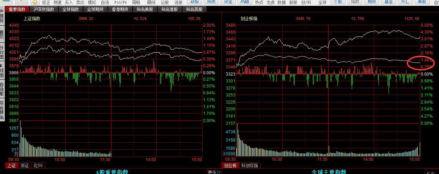The width and height of the screenshot is (439, 174).
Task: Switch to the 知名英股 tab
Action: point(194,9)
